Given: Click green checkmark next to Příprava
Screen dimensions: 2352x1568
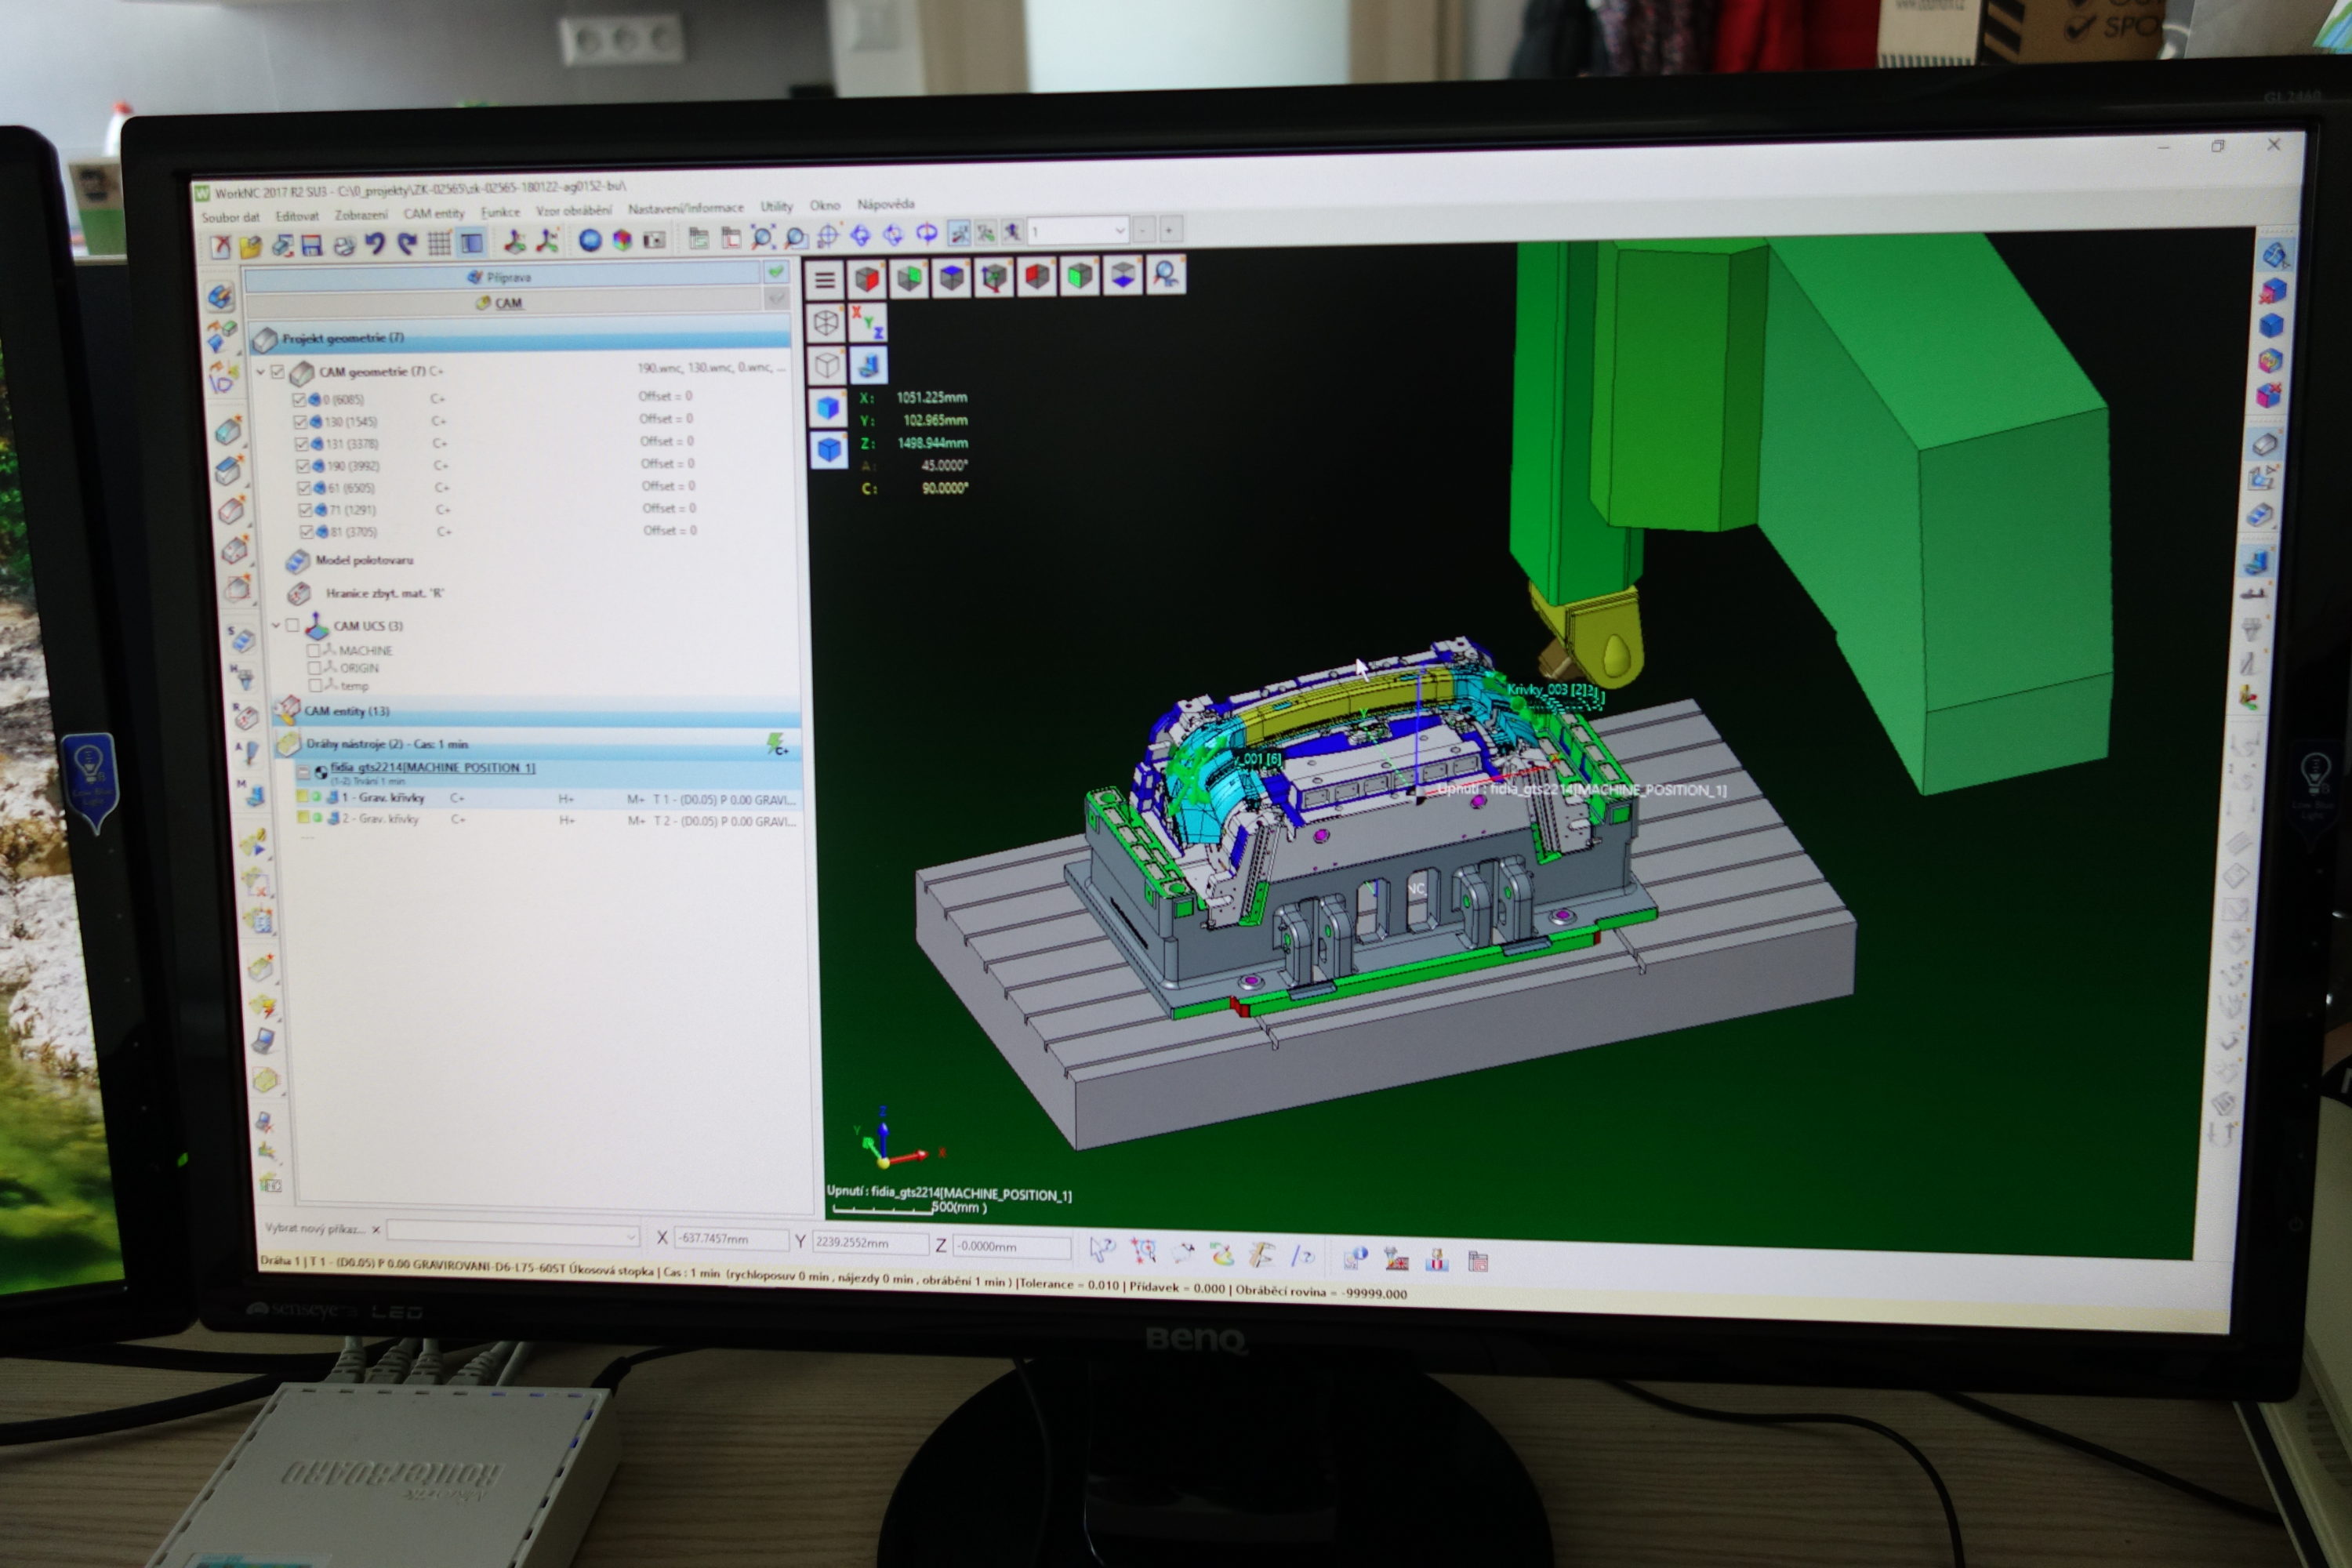Looking at the screenshot, I should [x=776, y=272].
